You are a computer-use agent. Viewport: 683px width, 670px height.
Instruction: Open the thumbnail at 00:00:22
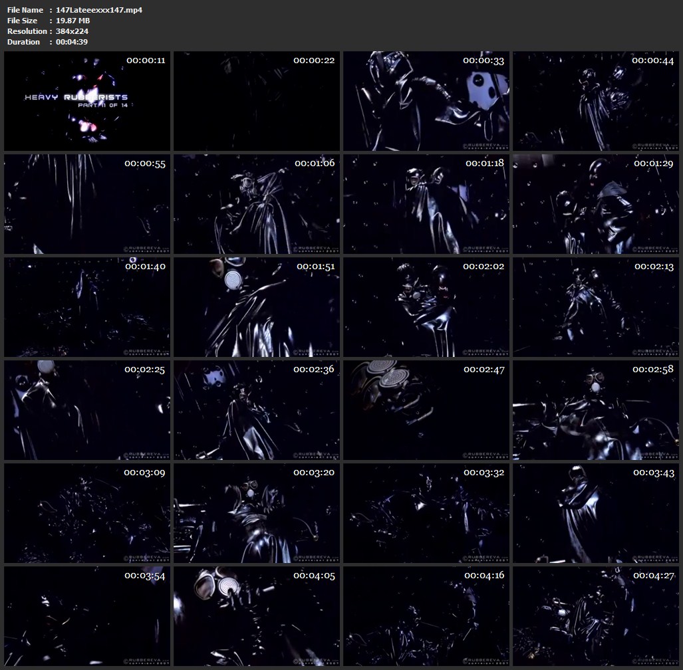click(x=257, y=101)
